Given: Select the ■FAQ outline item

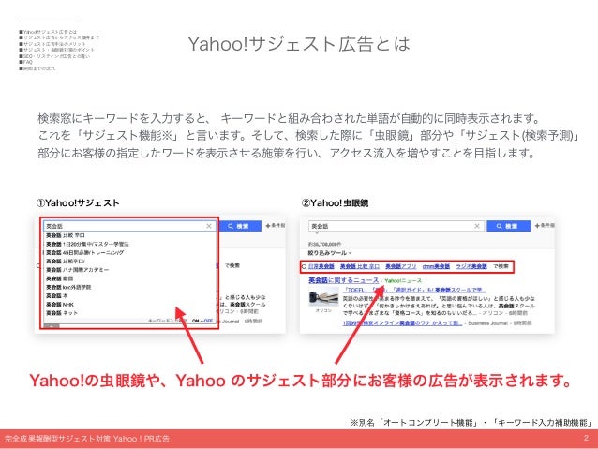Looking at the screenshot, I should click(26, 62).
